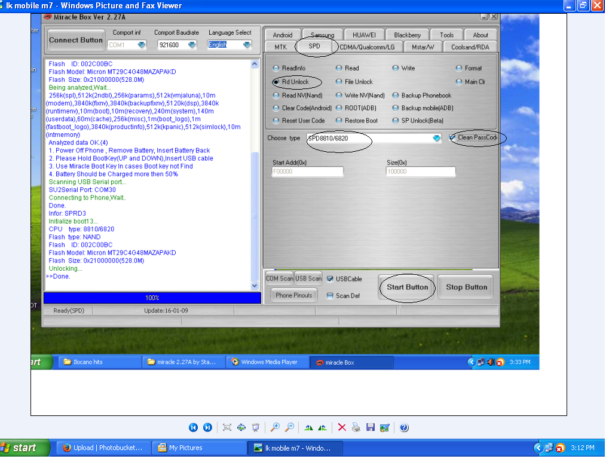Select the SP Unlock(Beta) radio option
The height and width of the screenshot is (459, 612).
tap(418, 121)
